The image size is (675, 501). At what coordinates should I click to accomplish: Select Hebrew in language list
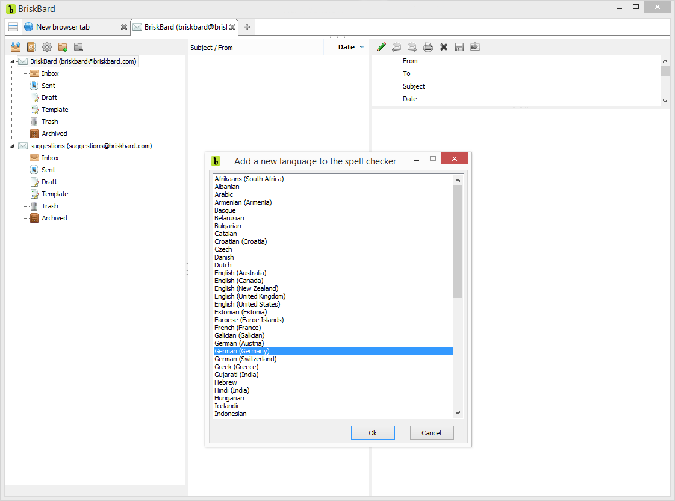click(333, 382)
